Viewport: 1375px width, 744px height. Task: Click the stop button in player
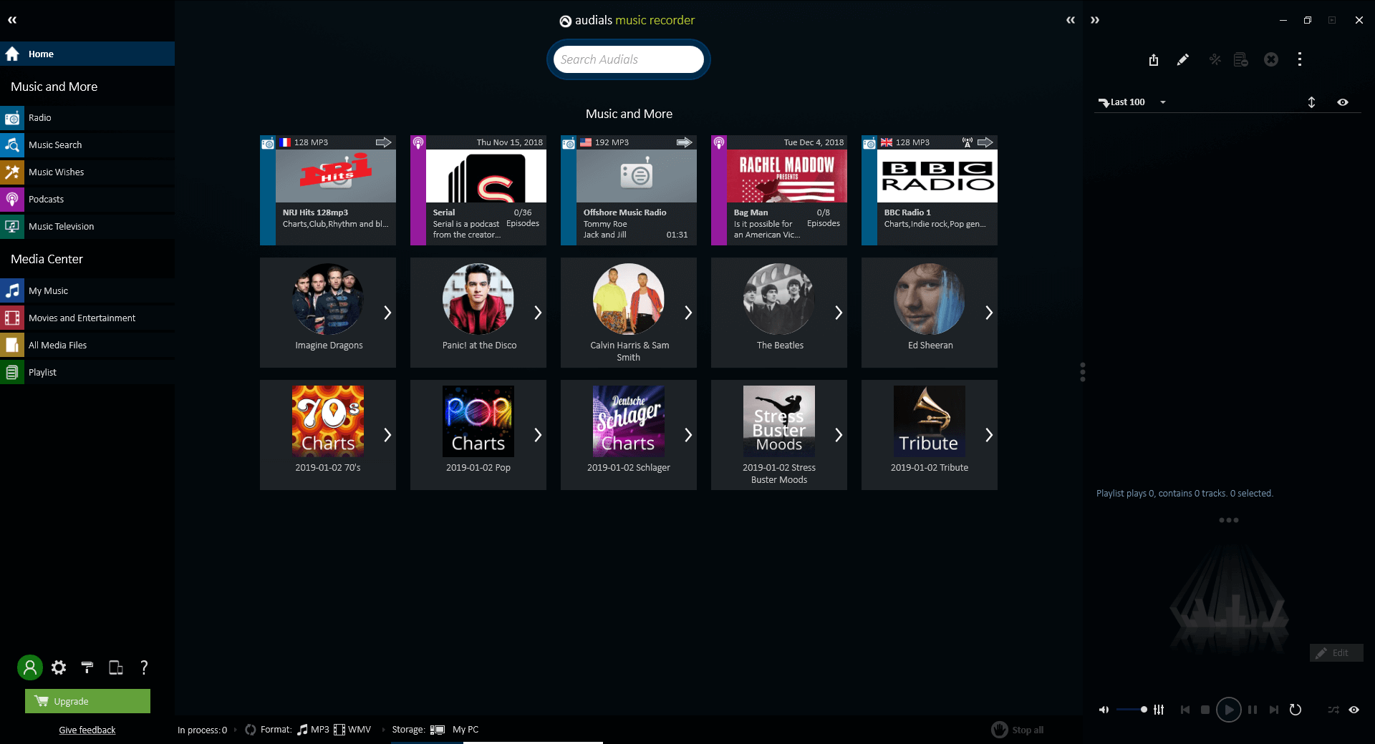(x=1205, y=710)
